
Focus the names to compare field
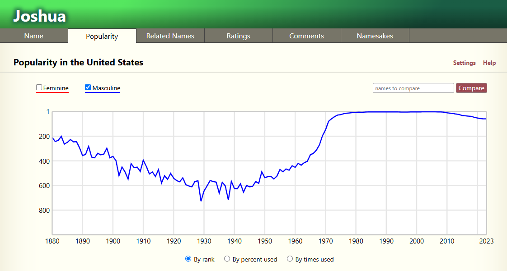click(413, 88)
